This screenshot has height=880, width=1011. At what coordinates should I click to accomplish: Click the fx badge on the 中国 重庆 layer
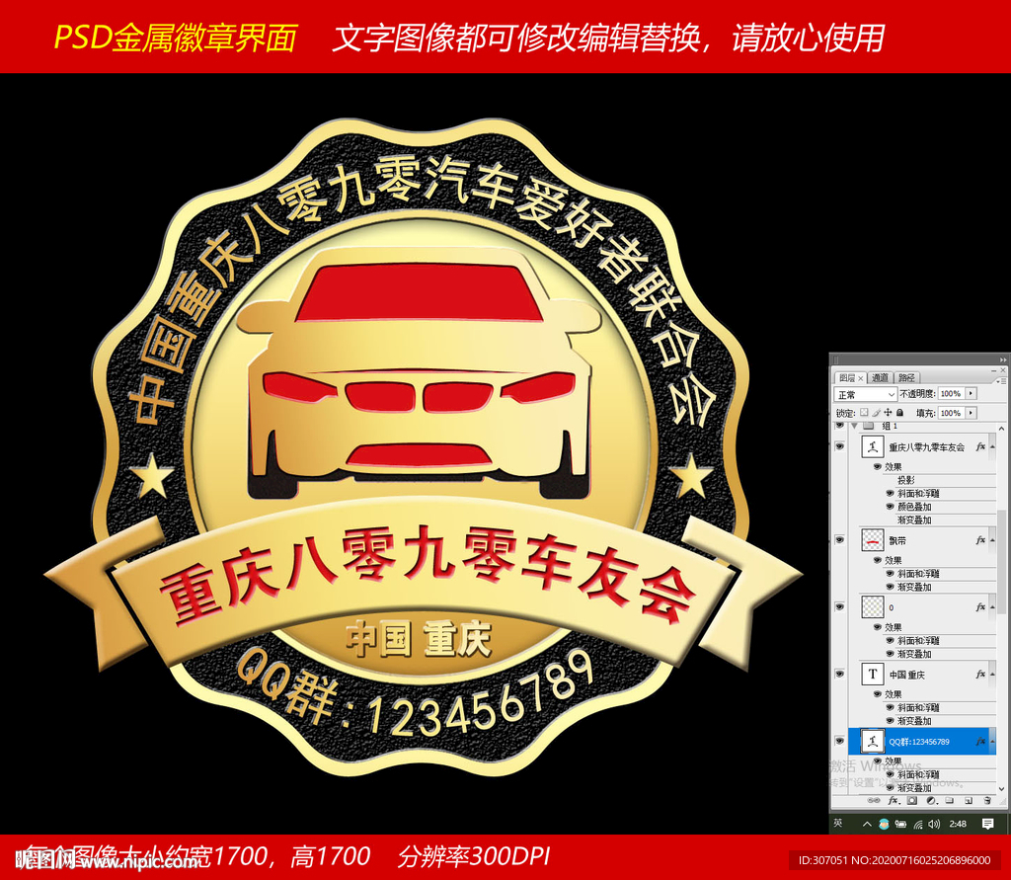click(x=980, y=675)
